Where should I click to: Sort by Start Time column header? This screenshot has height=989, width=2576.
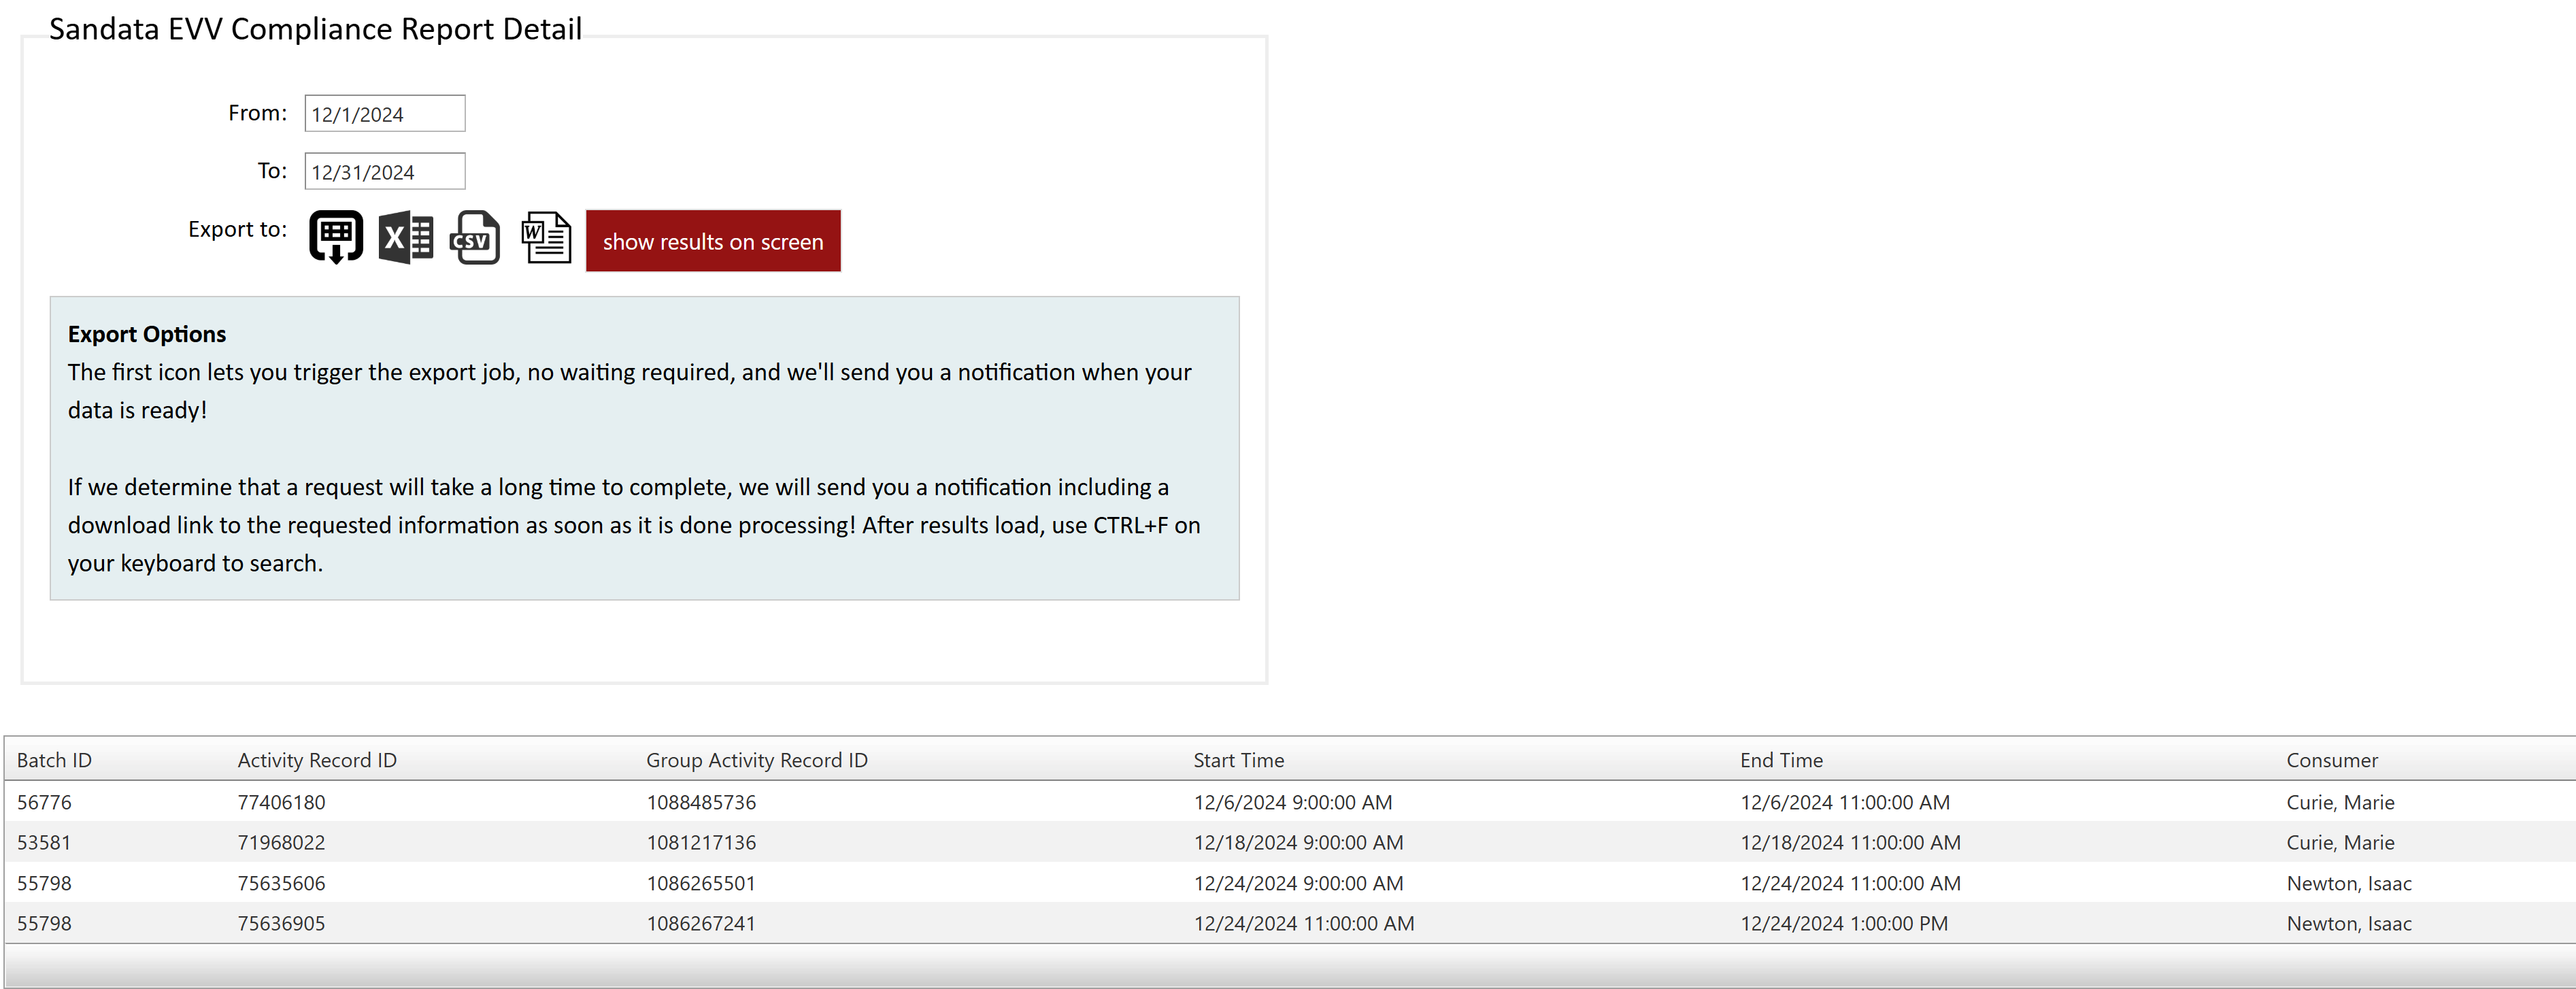pos(1239,761)
